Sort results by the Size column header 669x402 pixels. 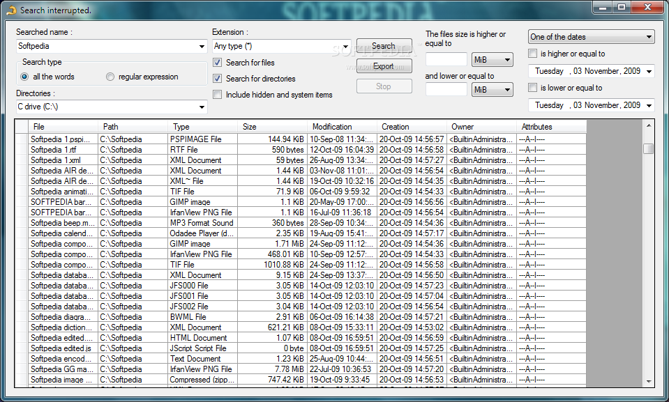pos(272,127)
